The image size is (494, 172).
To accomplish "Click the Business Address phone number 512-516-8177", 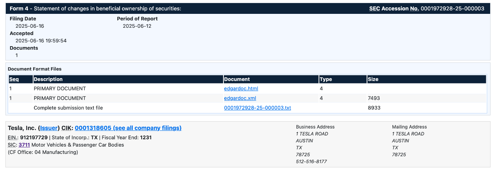I will tap(311, 162).
